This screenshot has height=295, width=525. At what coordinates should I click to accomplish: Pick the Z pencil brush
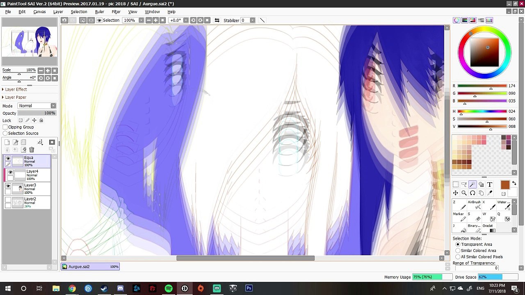tap(459, 204)
